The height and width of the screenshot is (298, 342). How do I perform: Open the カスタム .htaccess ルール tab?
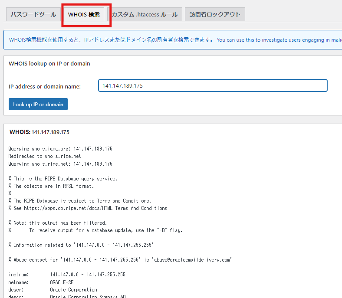click(x=145, y=14)
